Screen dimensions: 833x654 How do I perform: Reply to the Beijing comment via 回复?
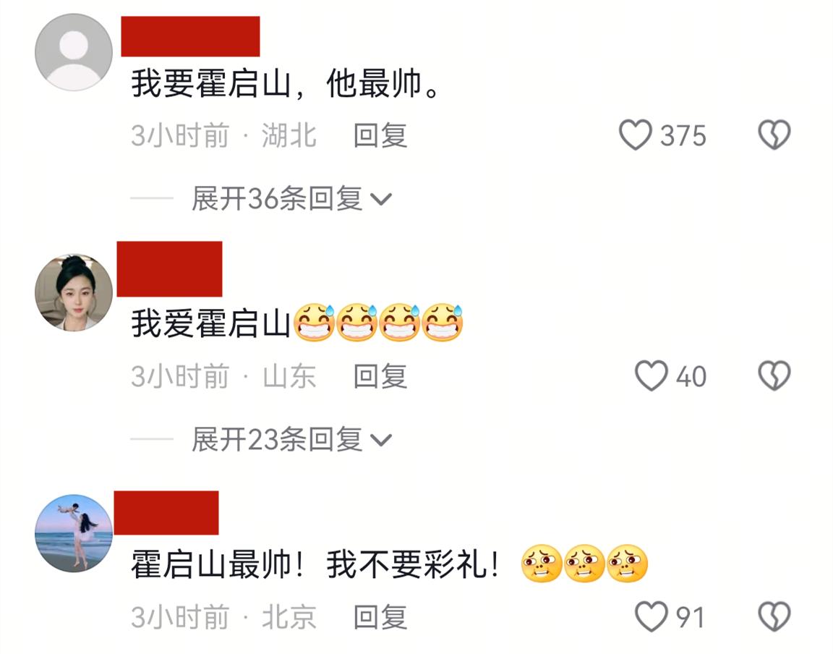380,617
